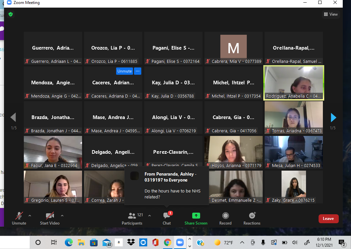Click the Share Screen button
The height and width of the screenshot is (249, 351).
point(196,218)
